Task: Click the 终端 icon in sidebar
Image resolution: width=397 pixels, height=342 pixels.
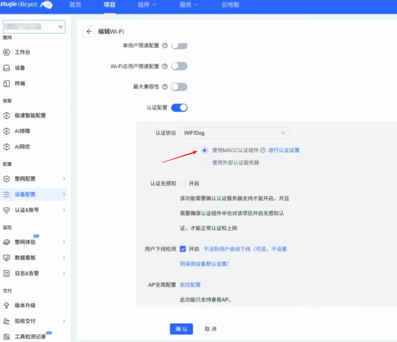Action: 6,84
